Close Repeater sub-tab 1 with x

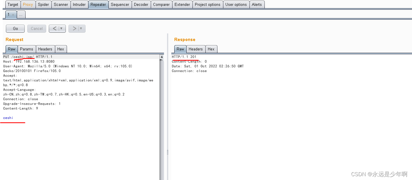pos(13,15)
